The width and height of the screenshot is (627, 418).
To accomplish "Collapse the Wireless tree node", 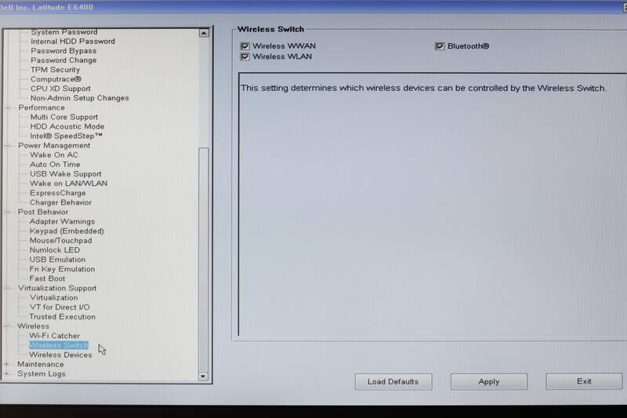I will 6,326.
